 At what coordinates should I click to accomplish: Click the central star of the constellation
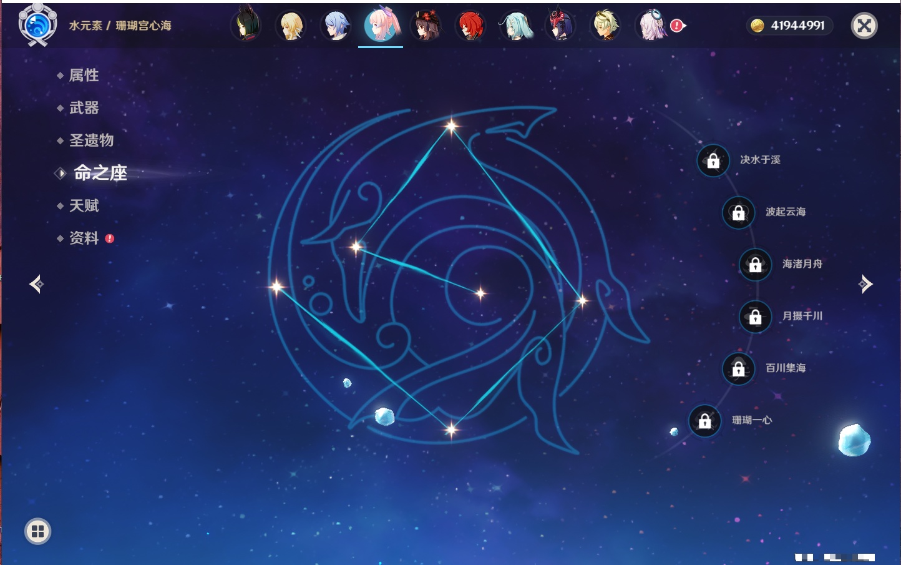click(x=480, y=293)
